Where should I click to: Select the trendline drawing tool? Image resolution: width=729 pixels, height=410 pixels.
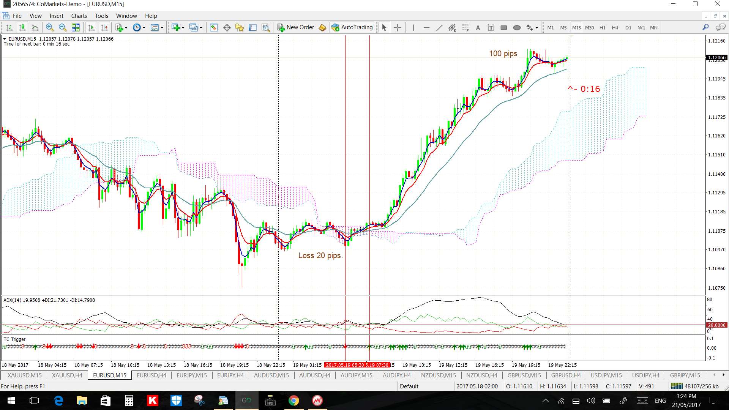[x=439, y=27]
